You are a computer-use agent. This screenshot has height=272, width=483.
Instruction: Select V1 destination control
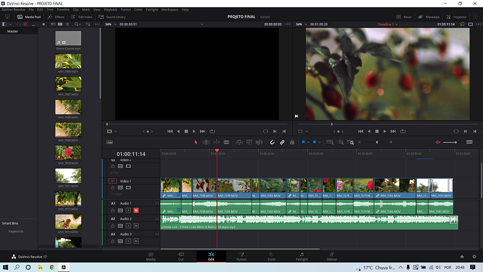tap(113, 181)
